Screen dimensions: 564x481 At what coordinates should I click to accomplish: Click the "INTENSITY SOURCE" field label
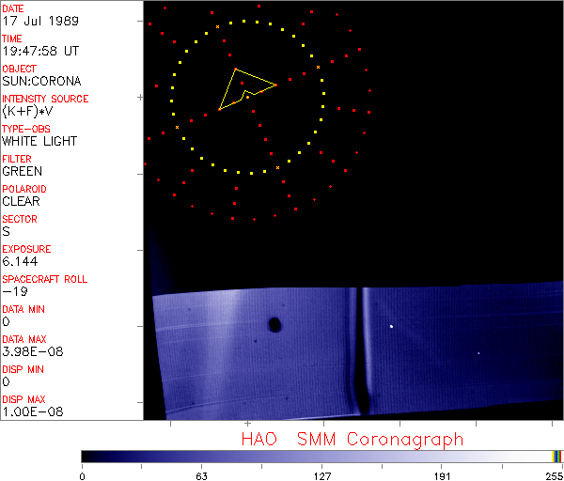(46, 99)
